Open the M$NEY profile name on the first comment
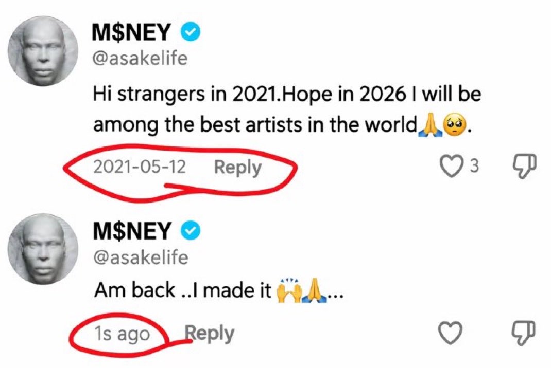The width and height of the screenshot is (551, 368). point(131,32)
